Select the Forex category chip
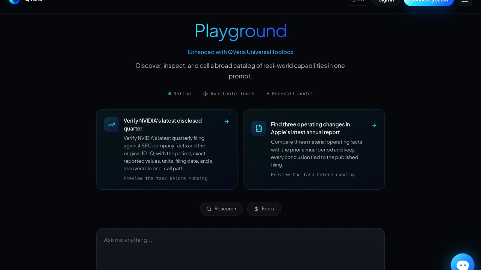Image resolution: width=481 pixels, height=270 pixels. pyautogui.click(x=264, y=209)
